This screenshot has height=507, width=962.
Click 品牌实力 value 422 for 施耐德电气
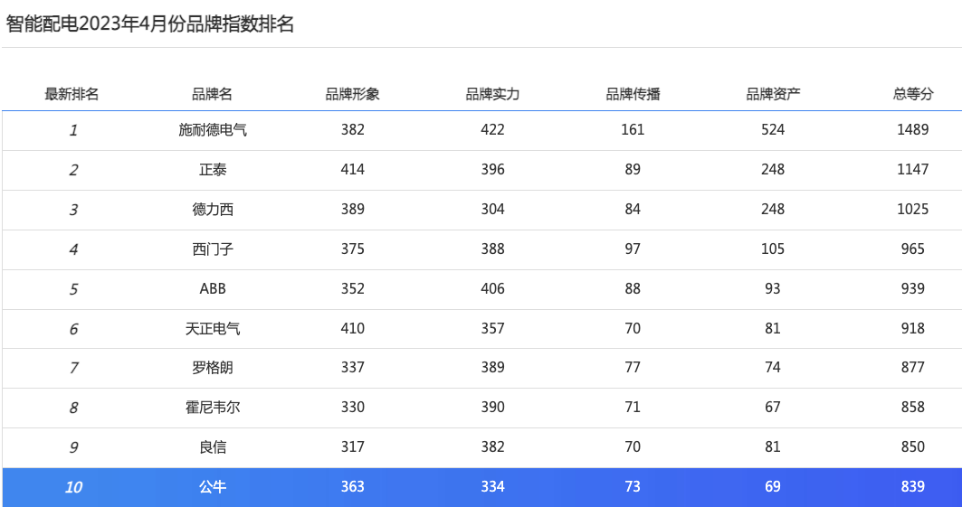pyautogui.click(x=492, y=130)
